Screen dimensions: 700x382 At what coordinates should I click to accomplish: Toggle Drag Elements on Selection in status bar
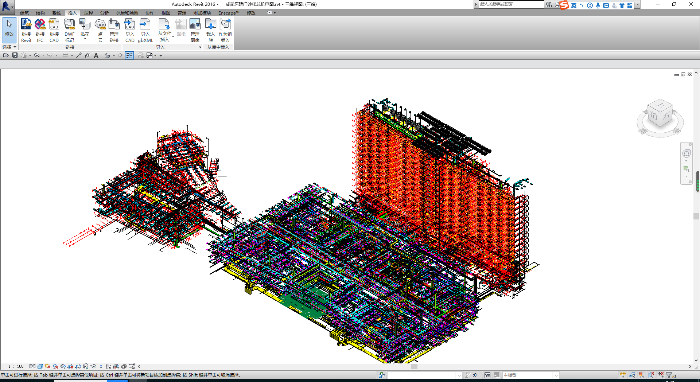coord(661,375)
